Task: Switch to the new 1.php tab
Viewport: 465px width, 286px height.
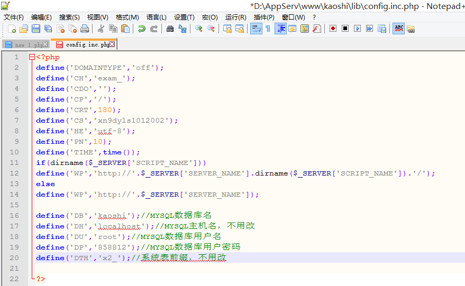Action: pyautogui.click(x=25, y=45)
